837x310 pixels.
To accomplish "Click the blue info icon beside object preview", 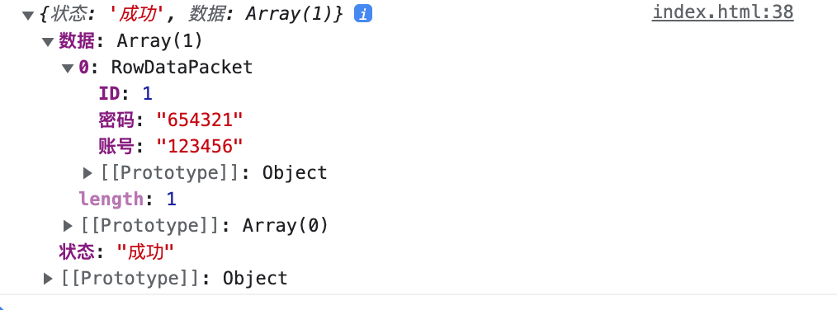I will (x=363, y=14).
